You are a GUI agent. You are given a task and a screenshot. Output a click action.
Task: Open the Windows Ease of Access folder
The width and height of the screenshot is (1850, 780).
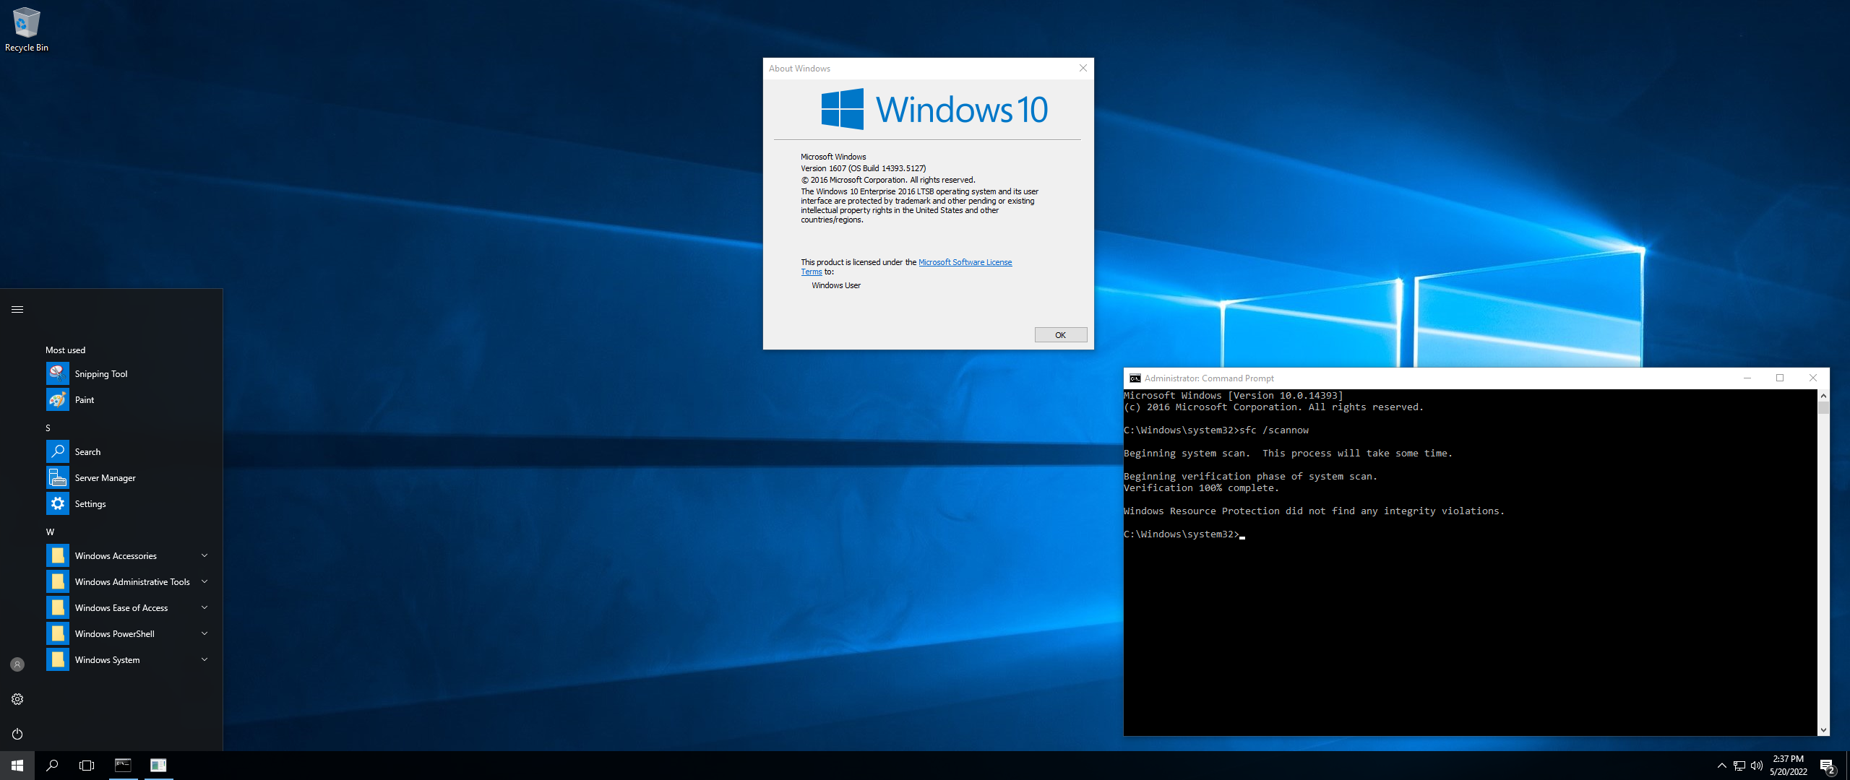pos(129,607)
